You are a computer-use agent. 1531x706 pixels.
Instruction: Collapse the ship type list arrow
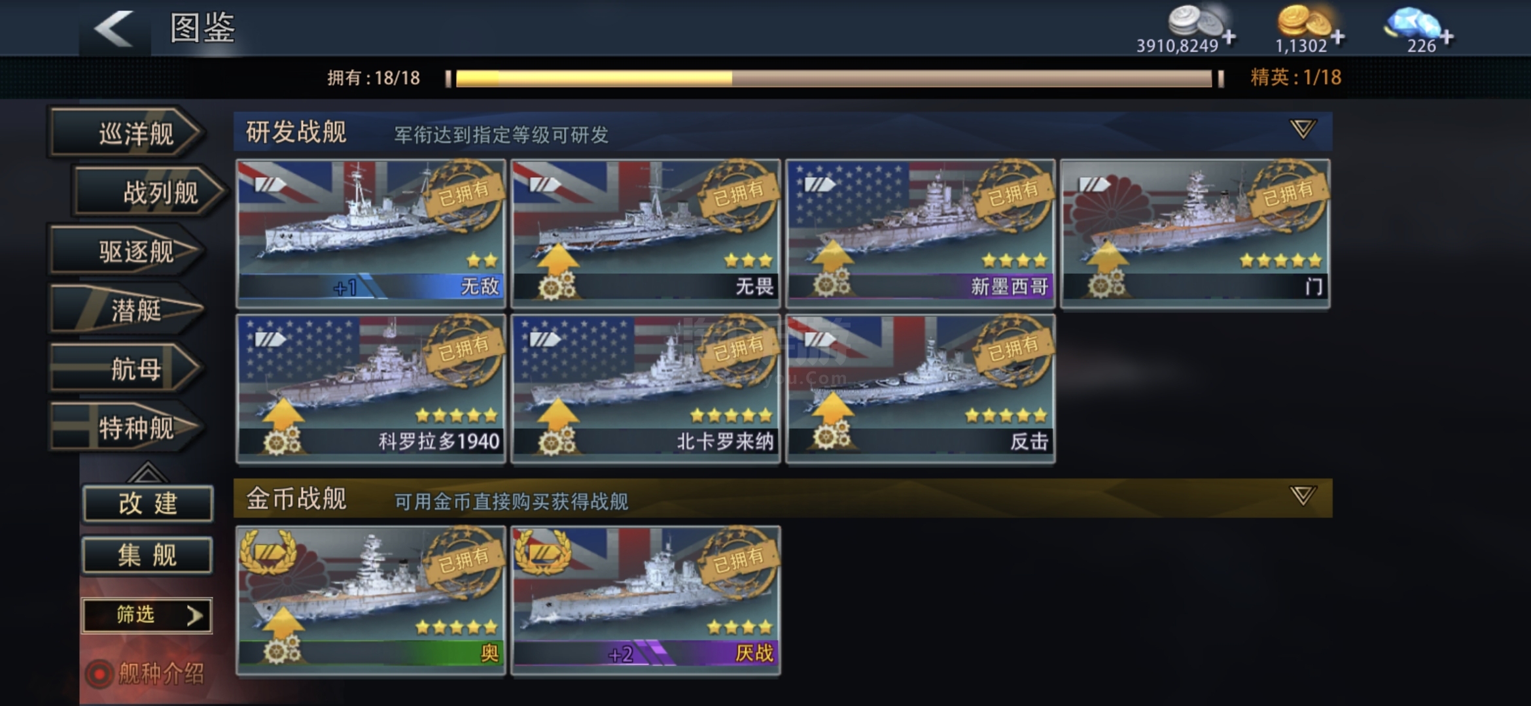[x=147, y=471]
